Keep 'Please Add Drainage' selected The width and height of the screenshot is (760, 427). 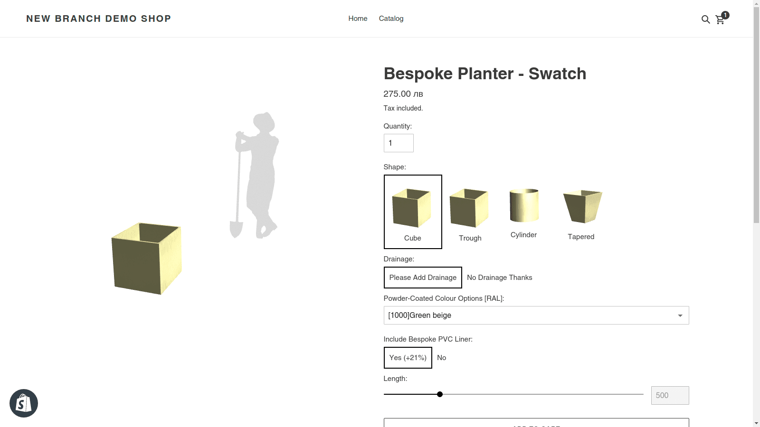pos(422,277)
